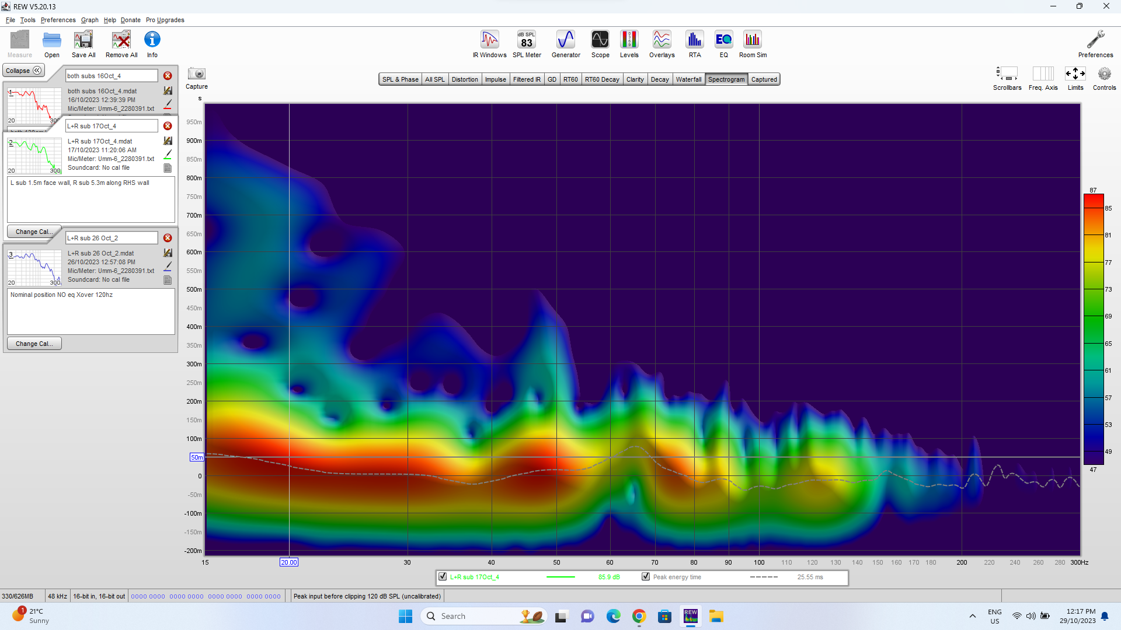Uncheck L+R sub 17Oct_4 trace checkbox

[443, 577]
